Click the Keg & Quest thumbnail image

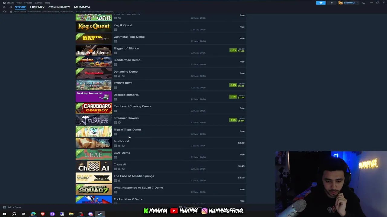[x=94, y=27]
